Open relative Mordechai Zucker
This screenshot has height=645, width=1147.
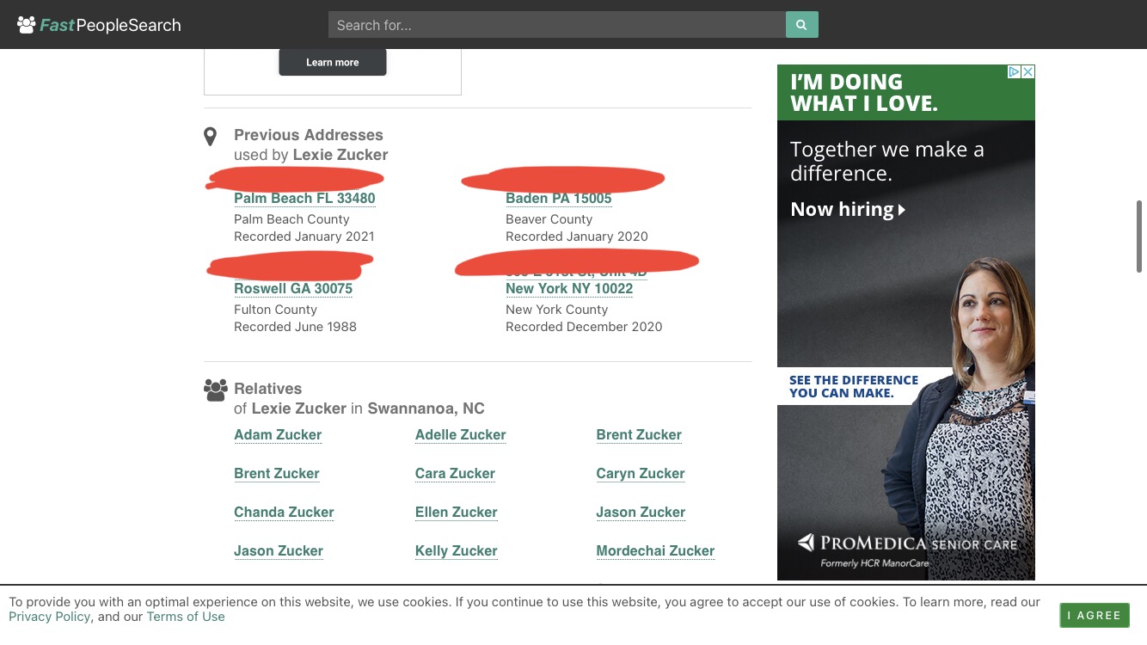(655, 551)
